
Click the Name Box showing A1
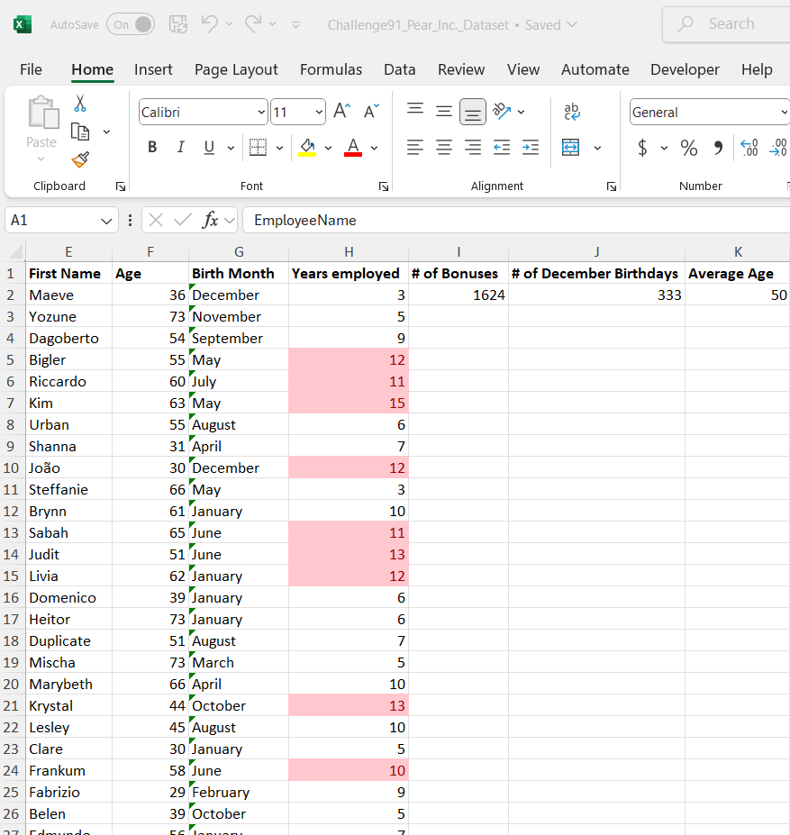click(x=61, y=220)
